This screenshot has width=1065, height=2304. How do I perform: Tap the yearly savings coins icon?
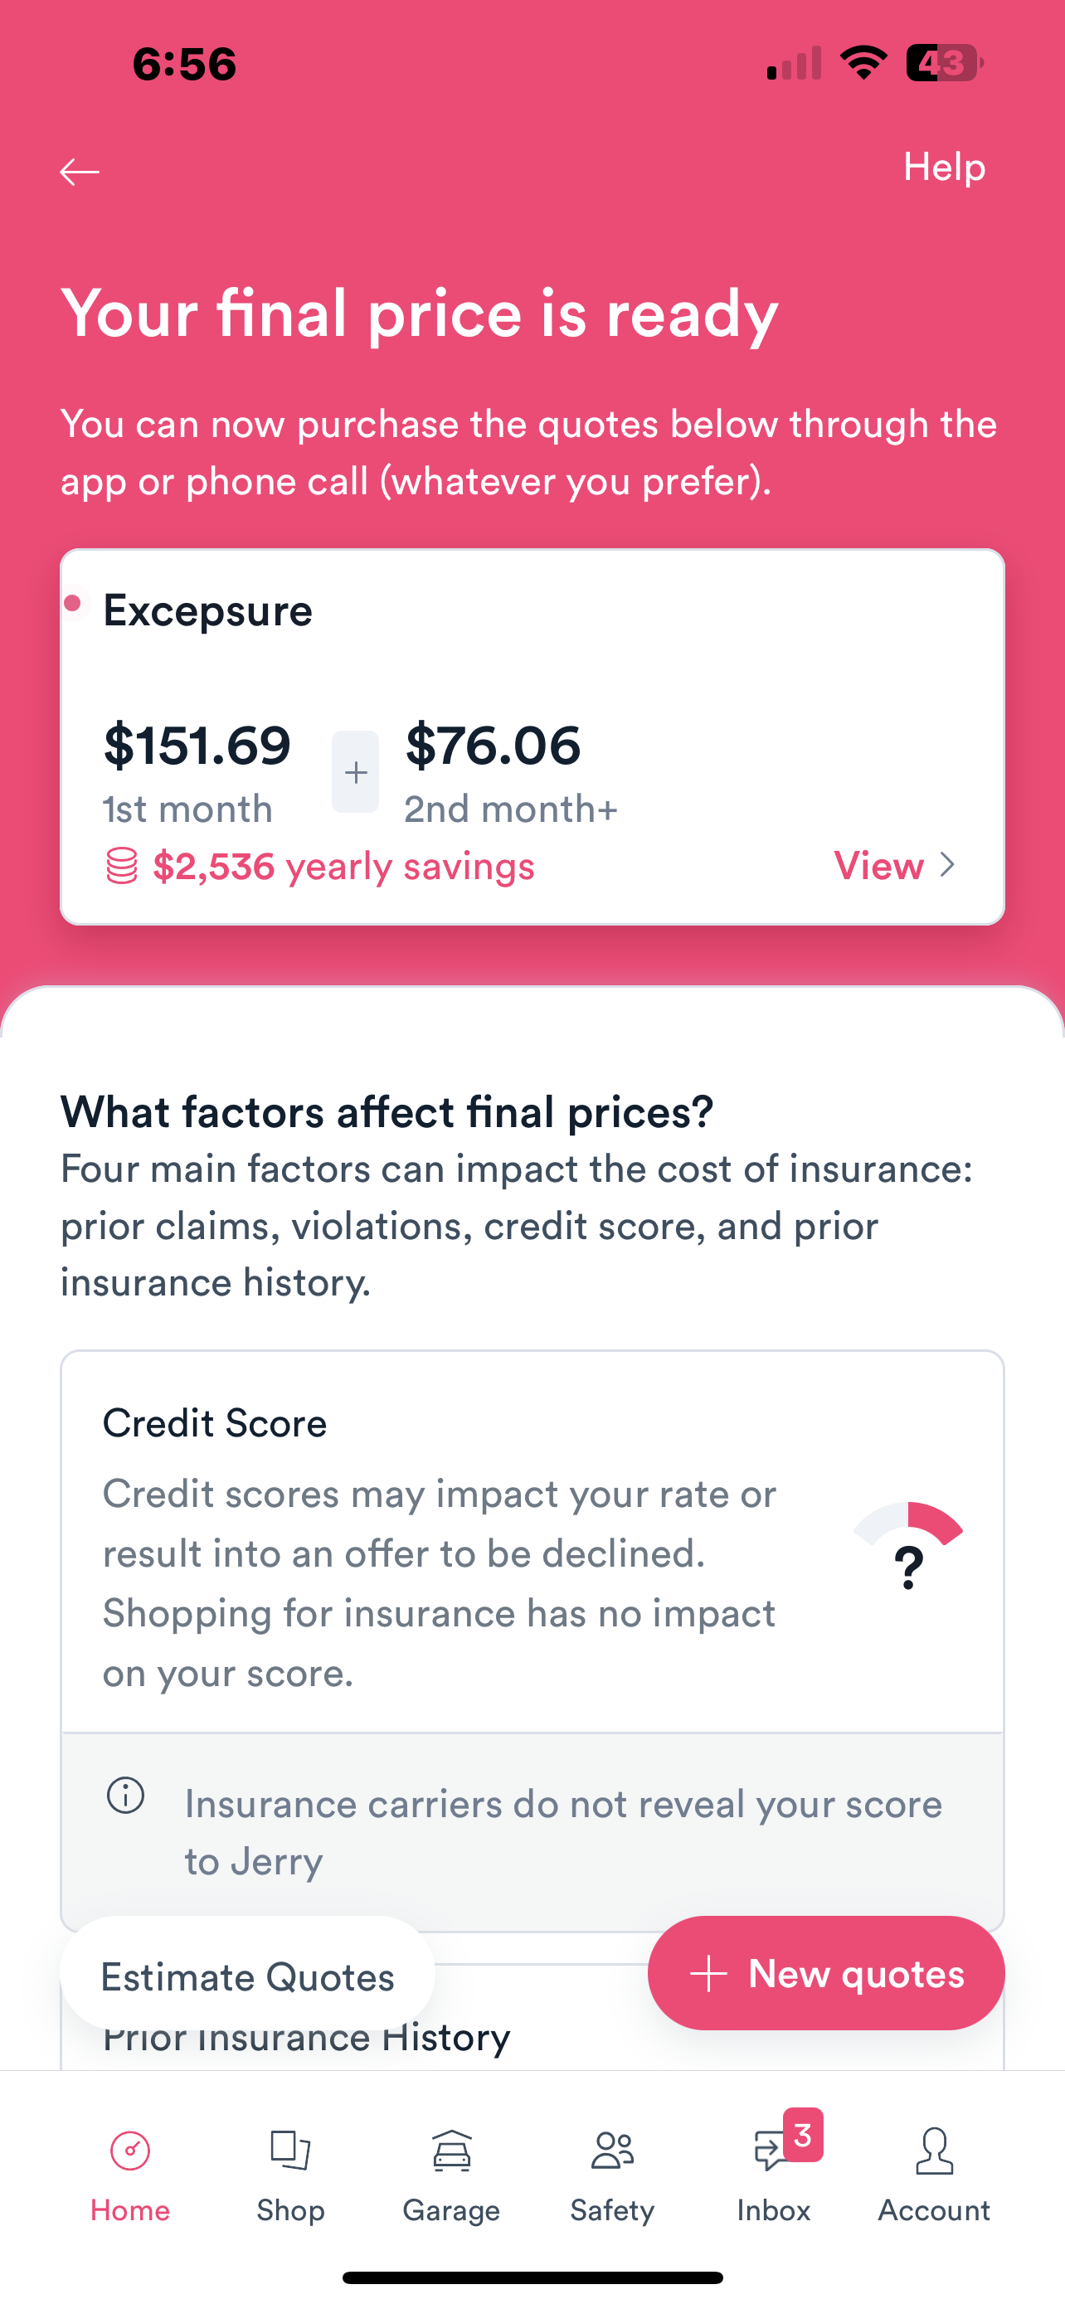(x=122, y=866)
